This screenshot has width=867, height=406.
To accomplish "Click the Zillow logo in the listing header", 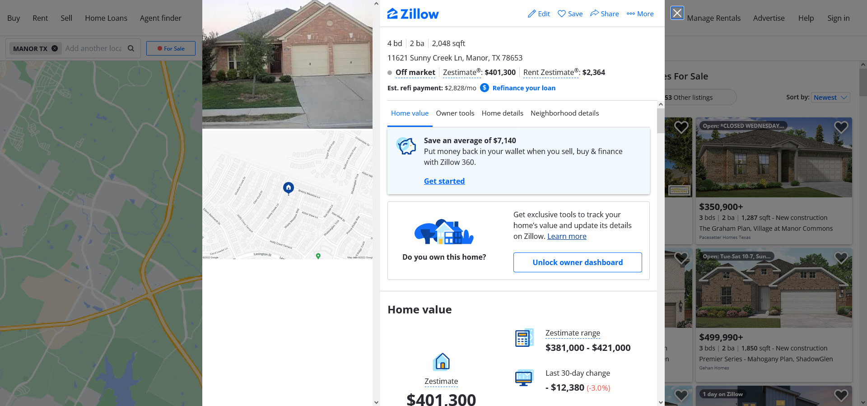I will [413, 14].
